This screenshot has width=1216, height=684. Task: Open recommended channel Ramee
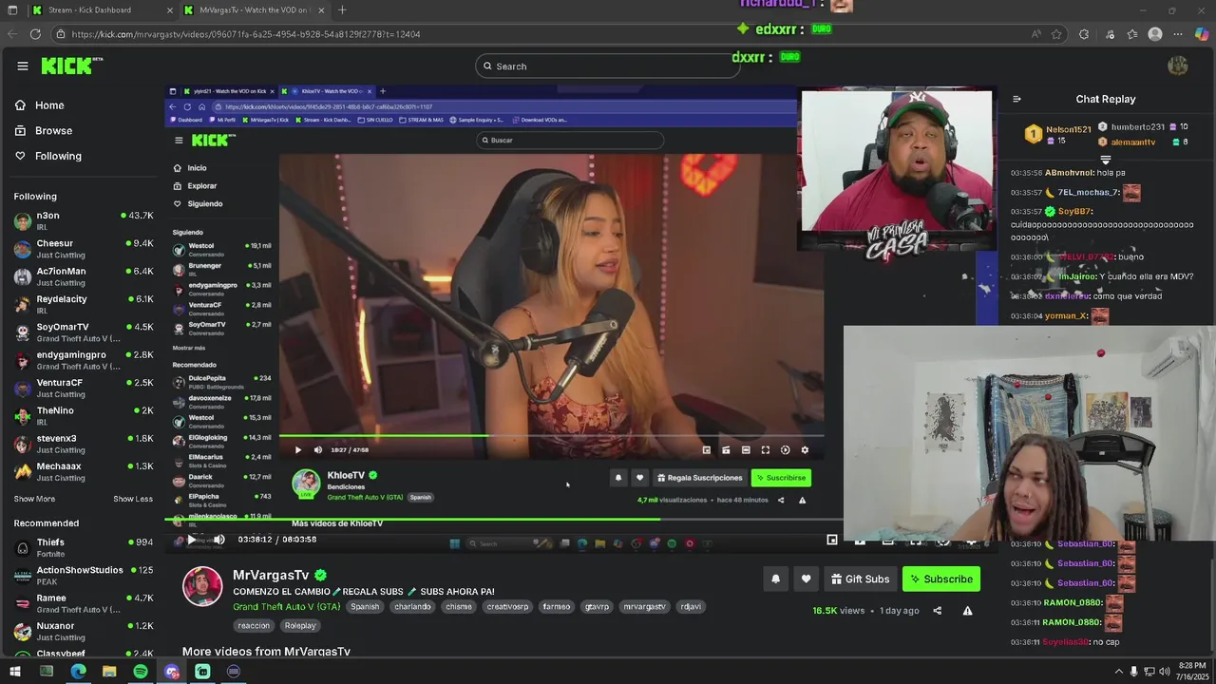[84, 603]
